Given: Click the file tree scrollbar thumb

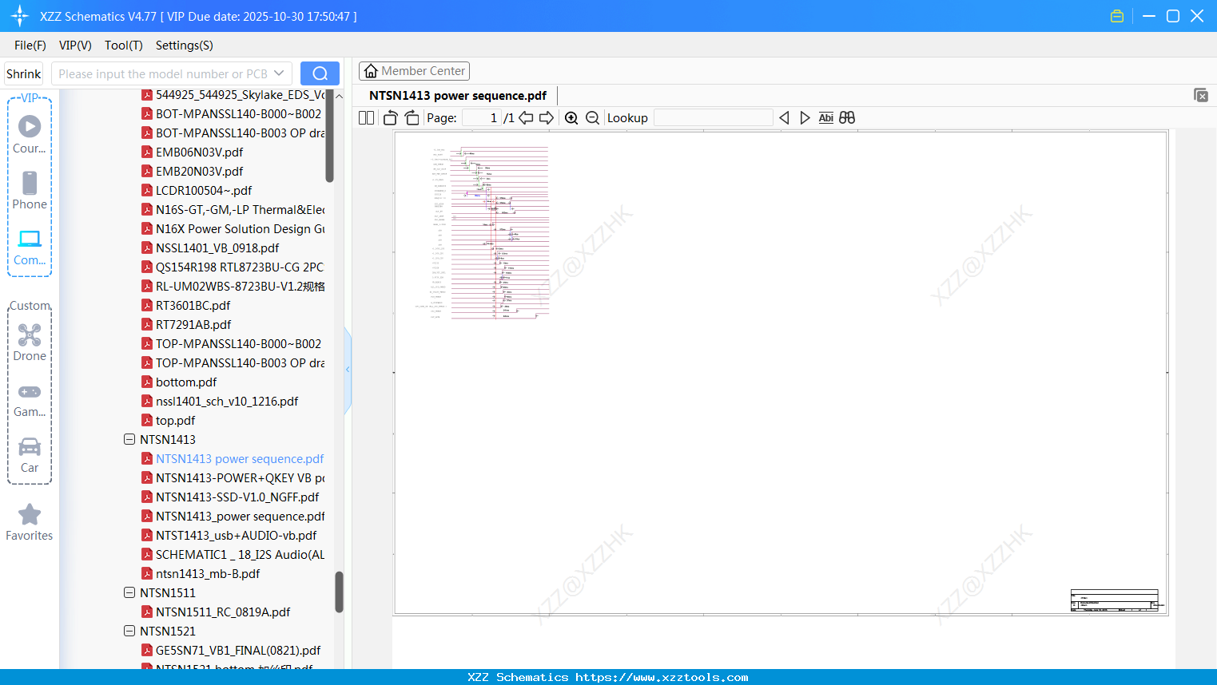Looking at the screenshot, I should 329,136.
